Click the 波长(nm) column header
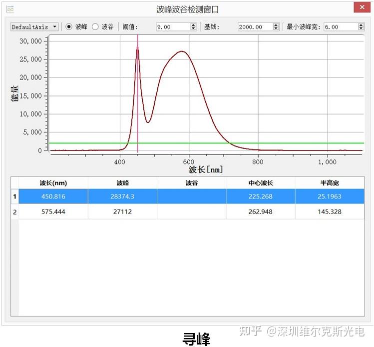The image size is (374, 347). click(53, 183)
